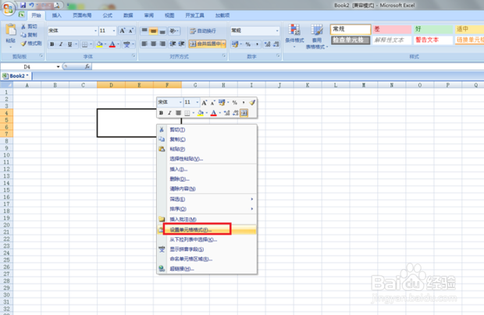
Task: Click the Office button
Action: coord(8,8)
